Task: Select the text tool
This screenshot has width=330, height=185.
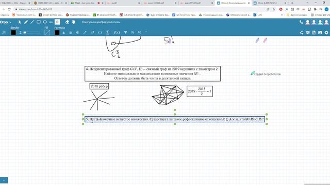Action: coord(51,22)
